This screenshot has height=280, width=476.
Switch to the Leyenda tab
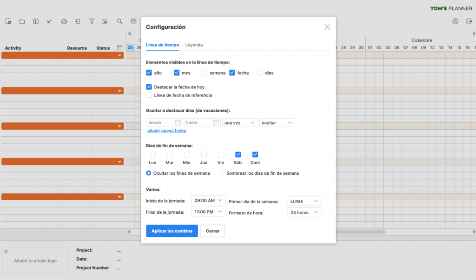[x=194, y=45]
